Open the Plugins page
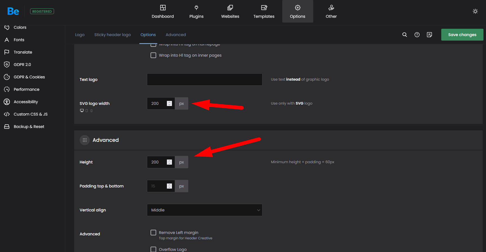Viewport: 486px width, 252px height. (196, 12)
